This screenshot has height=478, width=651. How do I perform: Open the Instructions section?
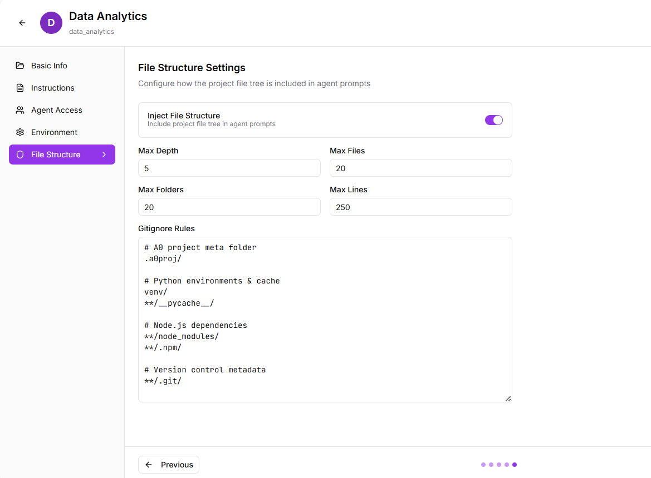[x=52, y=88]
